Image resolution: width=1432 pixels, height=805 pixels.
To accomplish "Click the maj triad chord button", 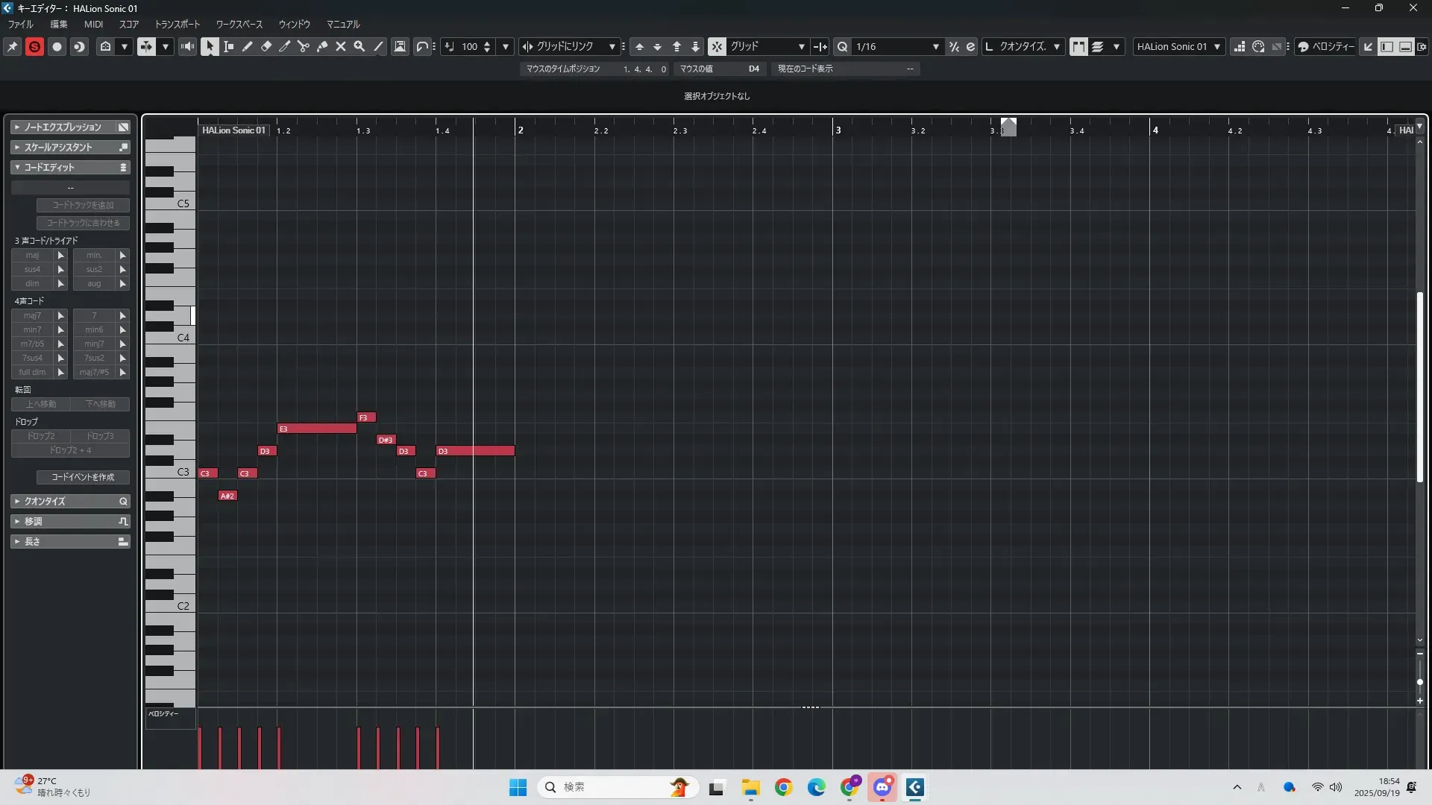I will 32,255.
